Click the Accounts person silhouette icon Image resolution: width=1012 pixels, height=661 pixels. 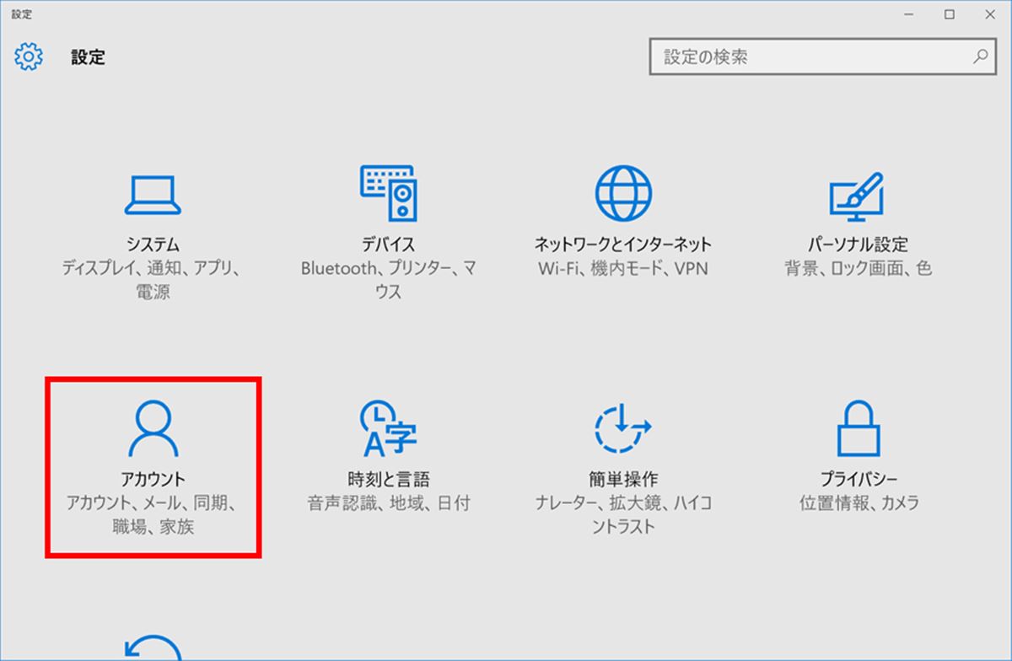click(x=153, y=428)
